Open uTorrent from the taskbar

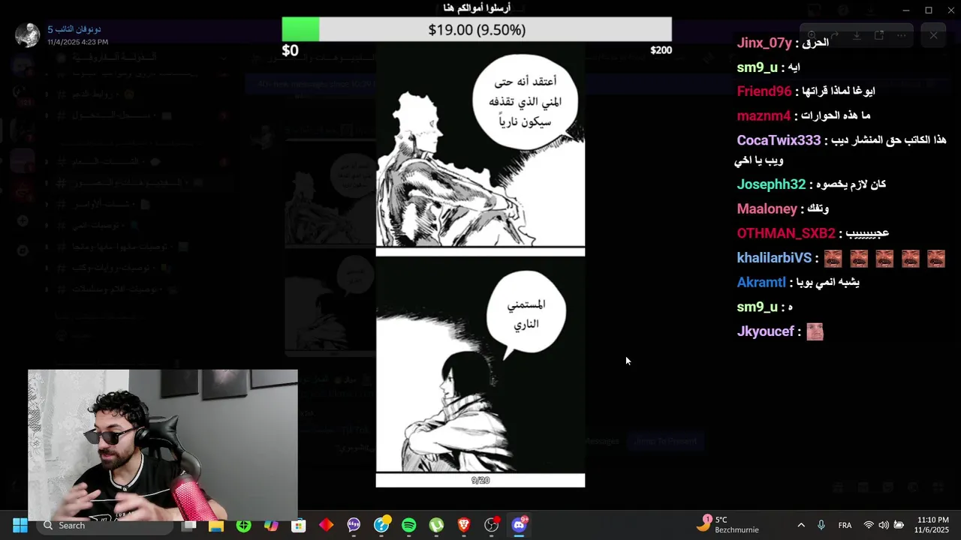tap(436, 525)
